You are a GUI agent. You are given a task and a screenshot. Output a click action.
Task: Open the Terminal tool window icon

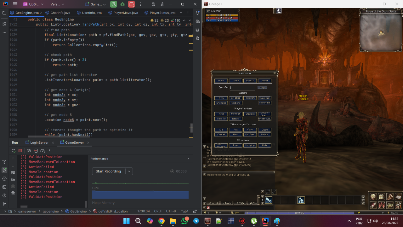(4, 187)
